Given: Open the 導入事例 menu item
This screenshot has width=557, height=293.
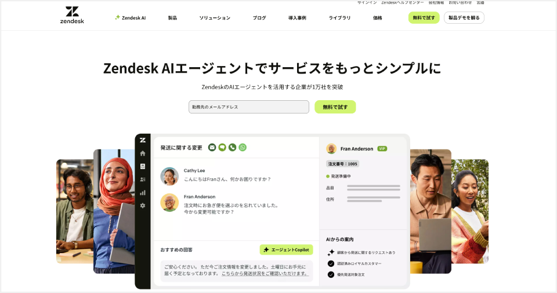Looking at the screenshot, I should click(x=297, y=18).
